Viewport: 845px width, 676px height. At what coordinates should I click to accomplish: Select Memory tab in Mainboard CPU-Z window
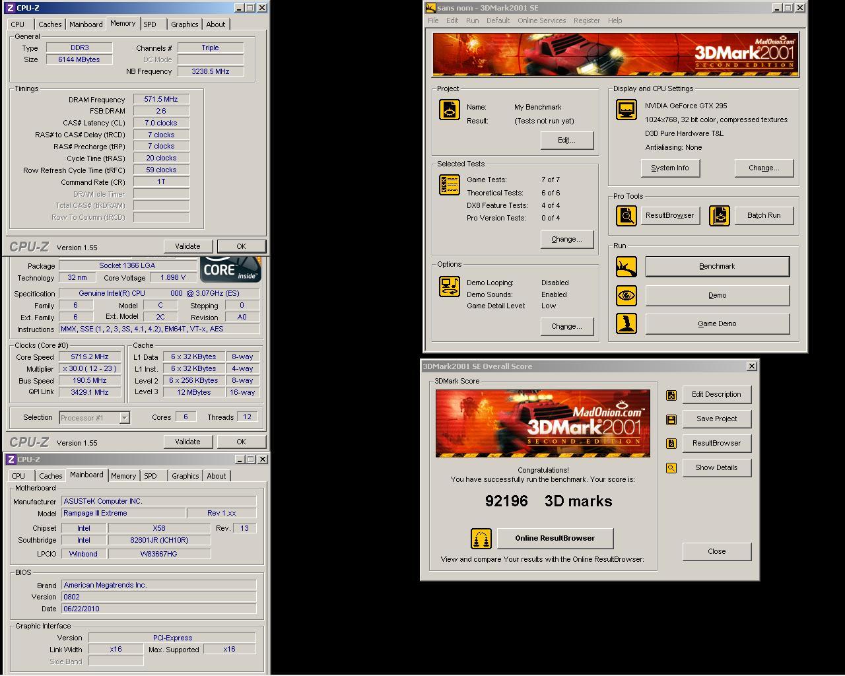pos(123,476)
